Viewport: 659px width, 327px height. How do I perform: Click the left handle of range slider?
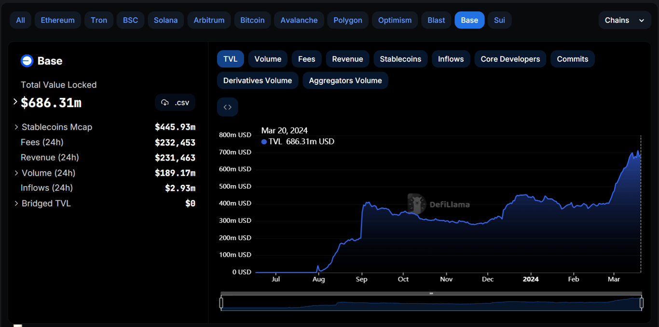(x=221, y=303)
